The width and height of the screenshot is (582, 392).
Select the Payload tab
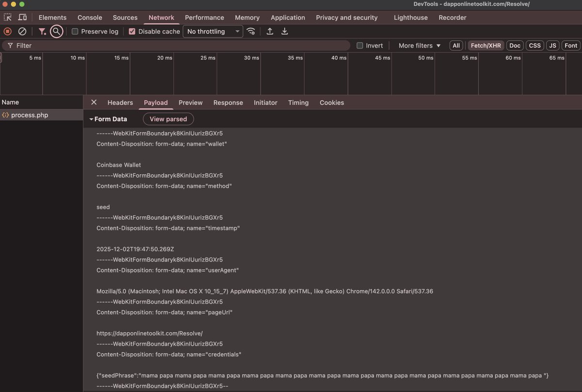156,102
